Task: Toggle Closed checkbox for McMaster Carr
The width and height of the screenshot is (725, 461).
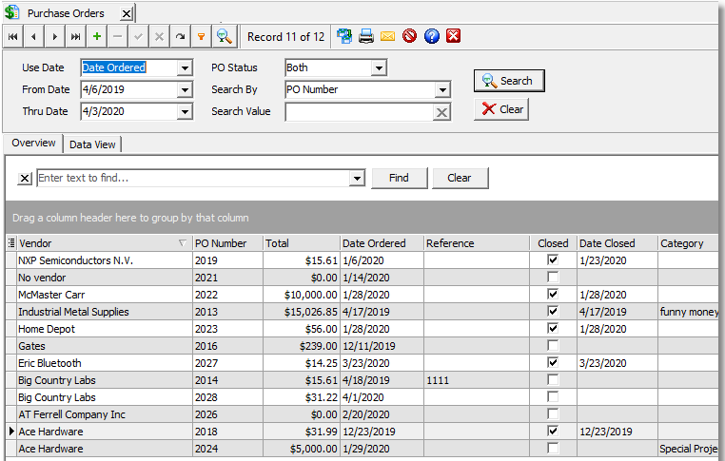Action: coord(553,294)
